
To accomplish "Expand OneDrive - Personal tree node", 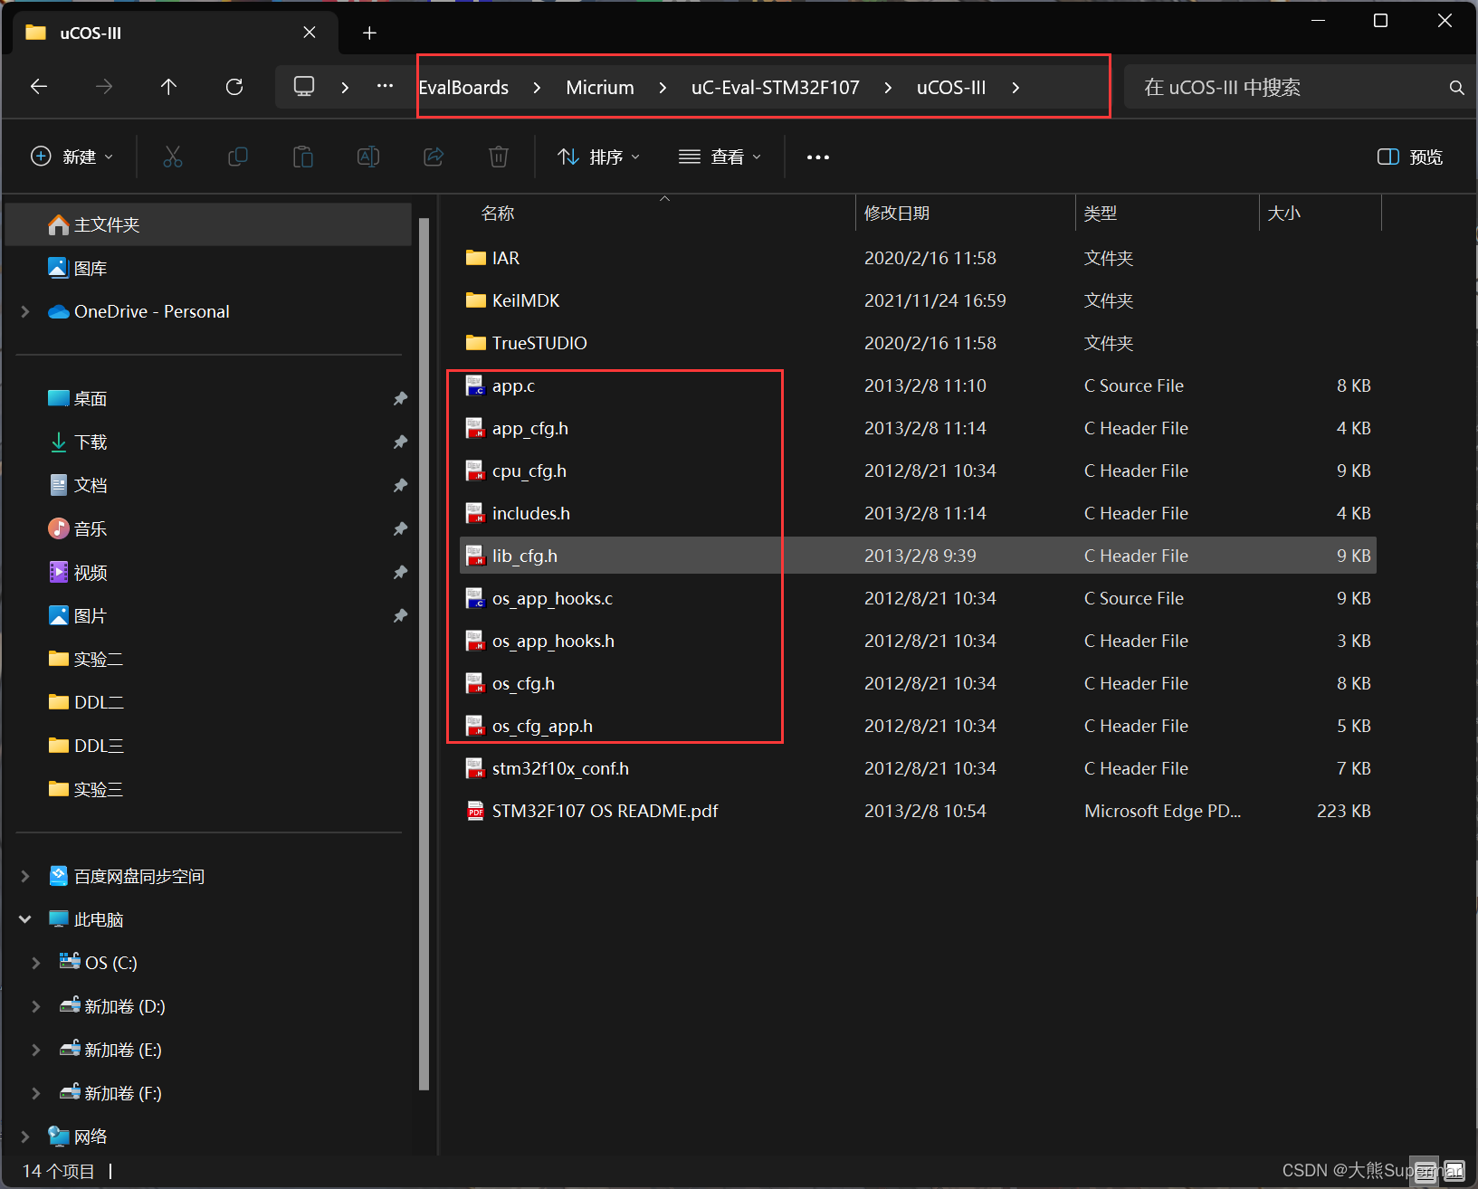I will pos(25,311).
